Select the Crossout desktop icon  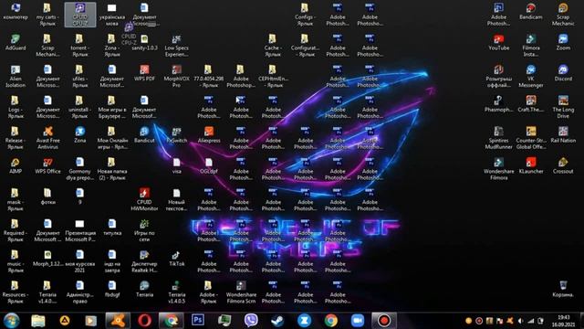[563, 165]
